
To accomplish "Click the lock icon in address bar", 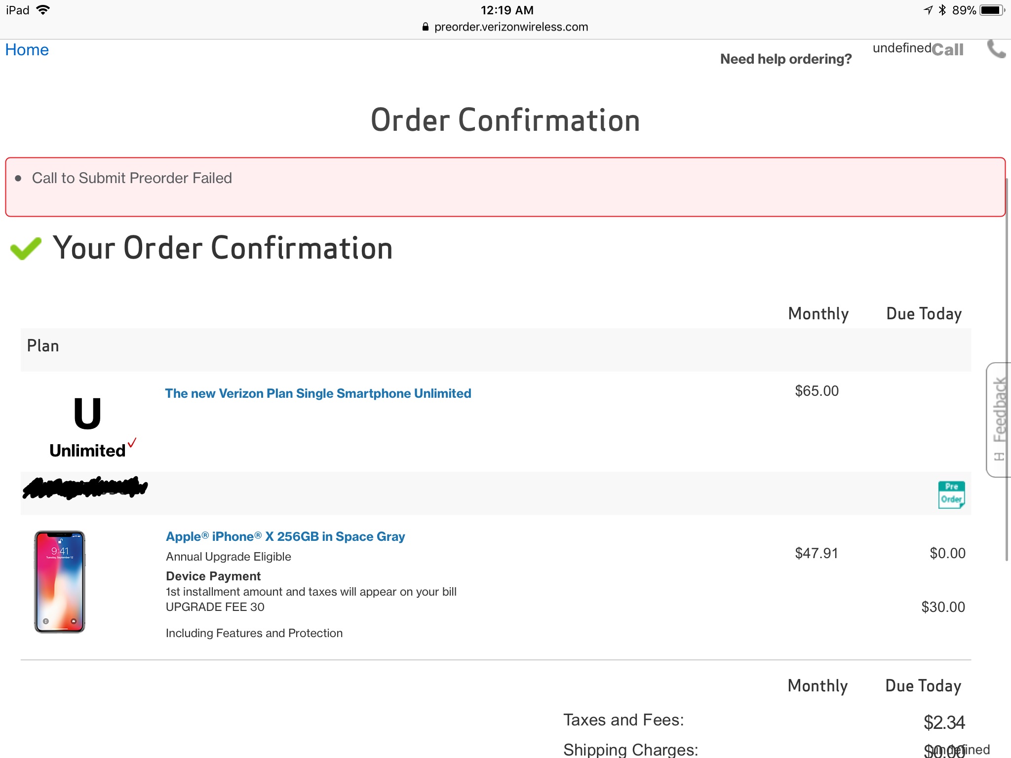I will pos(426,27).
